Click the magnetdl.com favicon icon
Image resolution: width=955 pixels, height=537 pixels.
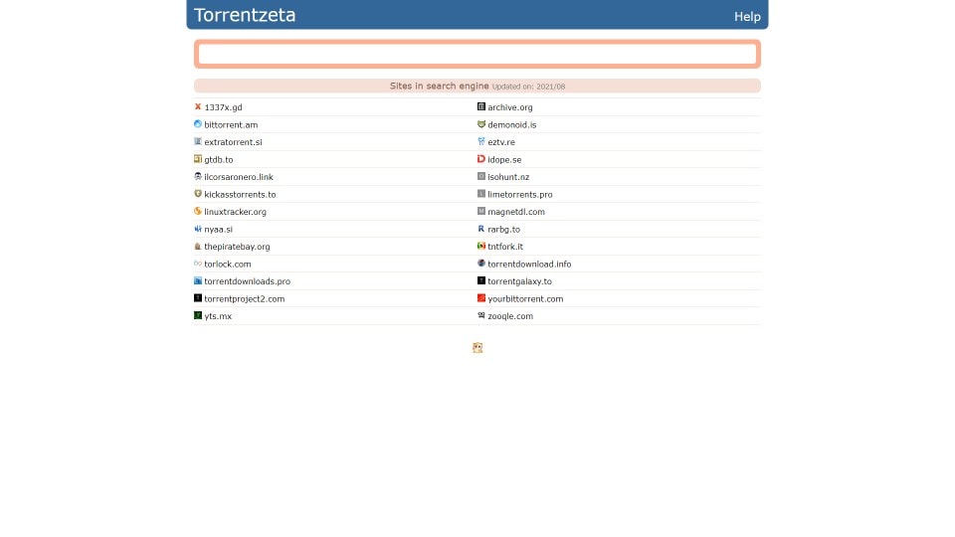tap(481, 211)
